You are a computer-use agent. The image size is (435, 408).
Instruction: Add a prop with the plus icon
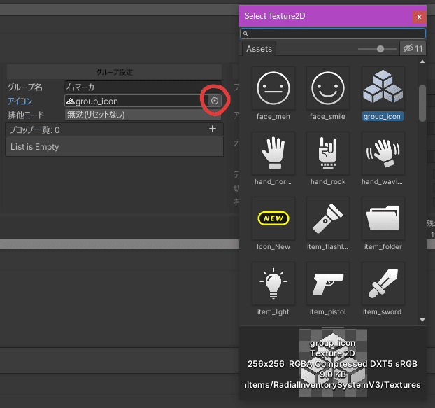click(x=213, y=129)
